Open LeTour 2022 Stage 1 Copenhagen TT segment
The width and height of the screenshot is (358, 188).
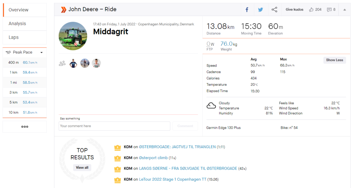coord(173,179)
